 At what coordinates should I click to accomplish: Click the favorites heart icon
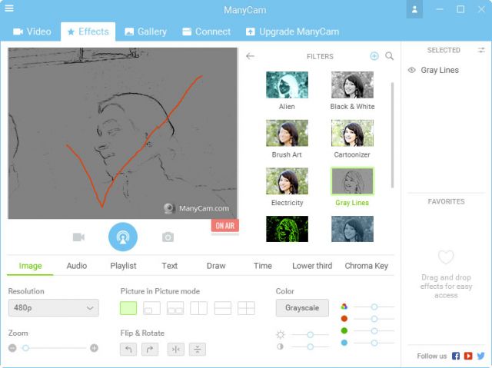446,257
